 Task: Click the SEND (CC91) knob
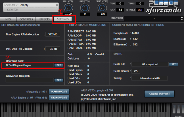tap(102, 8)
